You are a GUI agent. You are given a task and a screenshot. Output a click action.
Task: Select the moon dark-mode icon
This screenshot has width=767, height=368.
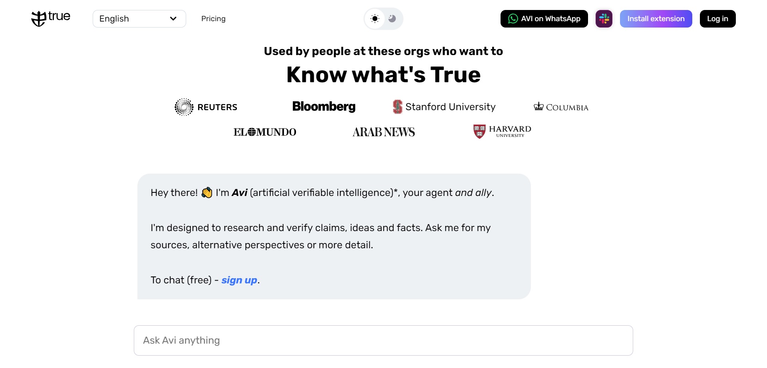392,19
